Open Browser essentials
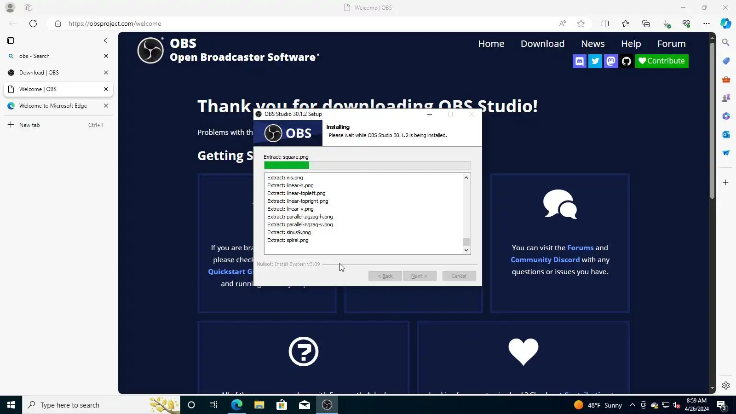The width and height of the screenshot is (736, 414). tap(686, 23)
